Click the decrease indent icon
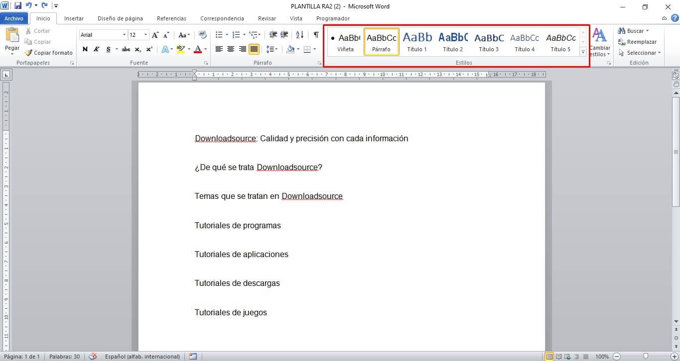Viewport: 680px width, 361px height. [273, 35]
